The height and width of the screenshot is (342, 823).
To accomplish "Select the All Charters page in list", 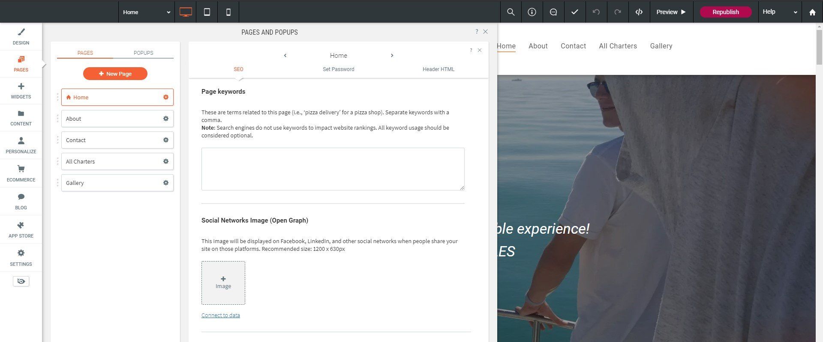I will [x=117, y=161].
